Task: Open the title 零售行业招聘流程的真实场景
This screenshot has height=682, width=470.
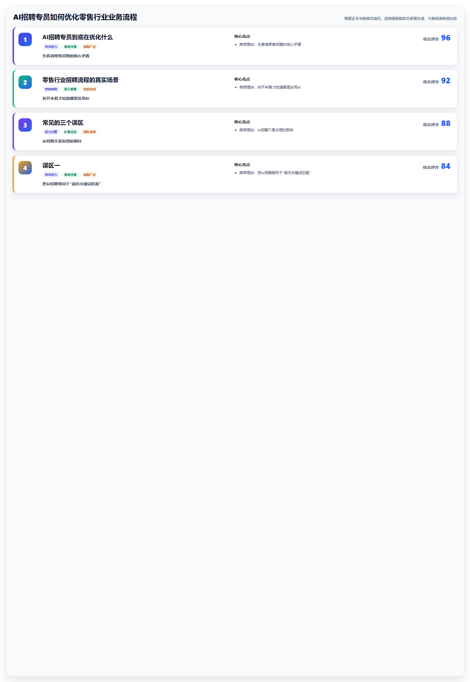Action: 80,80
